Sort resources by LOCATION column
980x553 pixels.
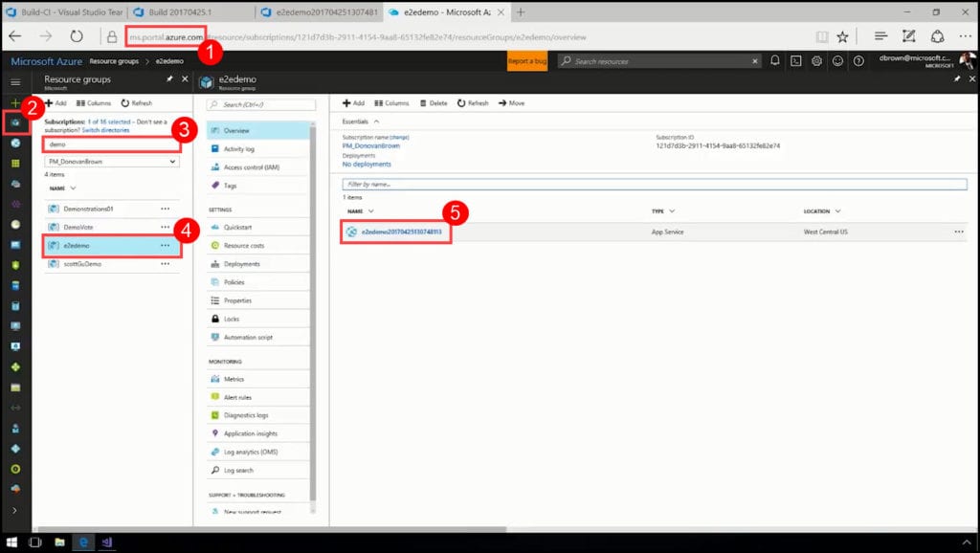[822, 211]
